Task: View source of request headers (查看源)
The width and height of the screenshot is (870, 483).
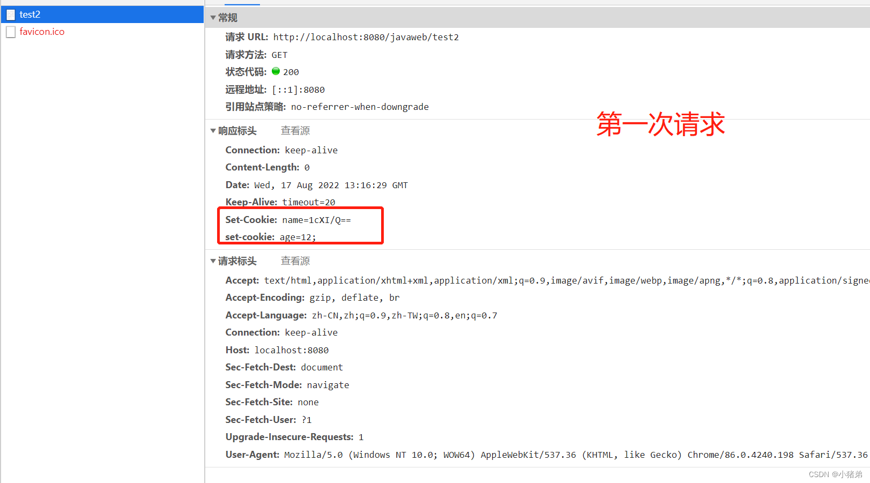Action: 295,261
